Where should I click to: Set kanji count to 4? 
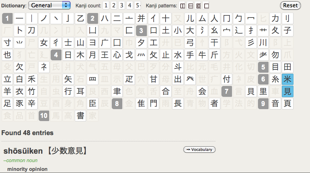(x=130, y=5)
